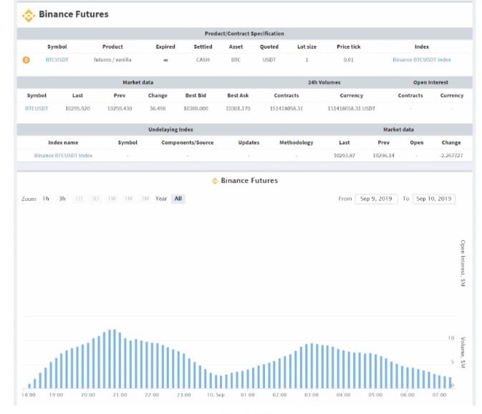Click the Last price value 10295.920

78,109
